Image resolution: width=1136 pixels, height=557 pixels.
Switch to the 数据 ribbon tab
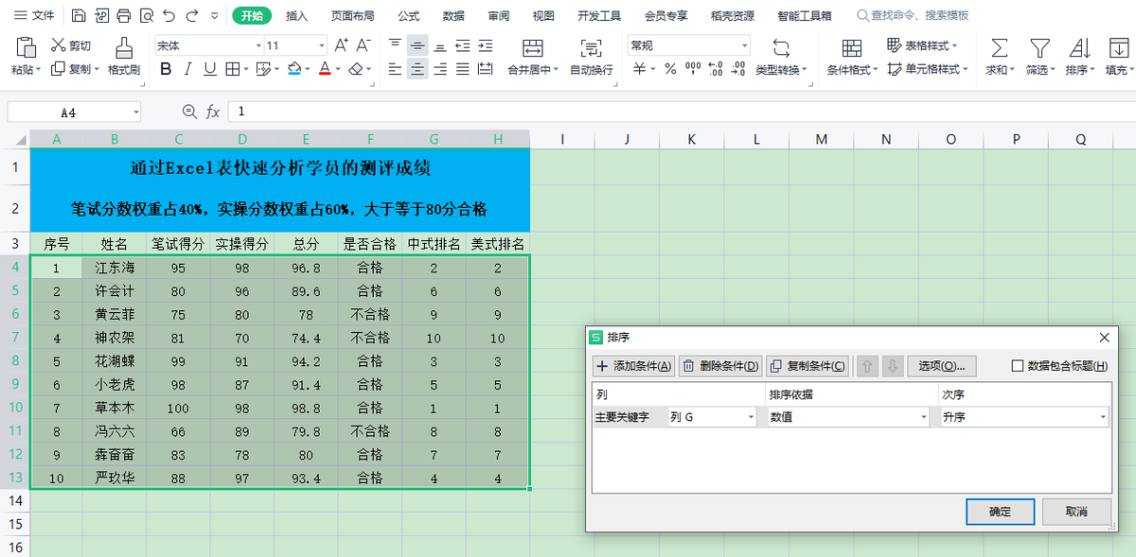pyautogui.click(x=453, y=15)
